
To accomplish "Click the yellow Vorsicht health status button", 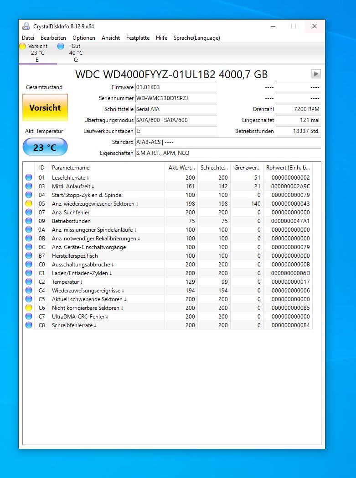I will pyautogui.click(x=45, y=107).
